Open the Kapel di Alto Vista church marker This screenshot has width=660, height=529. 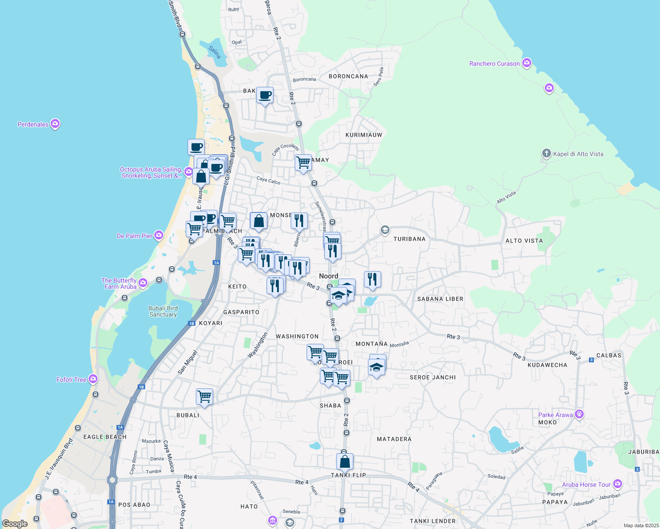coord(546,154)
